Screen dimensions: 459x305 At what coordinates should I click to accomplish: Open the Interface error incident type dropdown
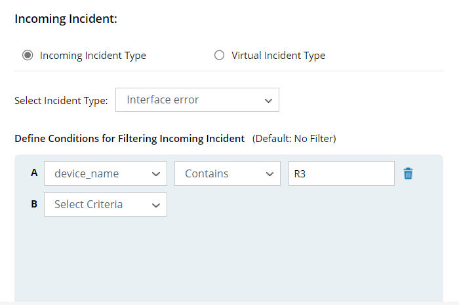pos(197,100)
